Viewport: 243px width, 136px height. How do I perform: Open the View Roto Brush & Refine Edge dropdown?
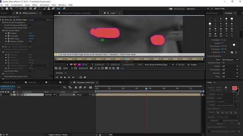pos(159,65)
